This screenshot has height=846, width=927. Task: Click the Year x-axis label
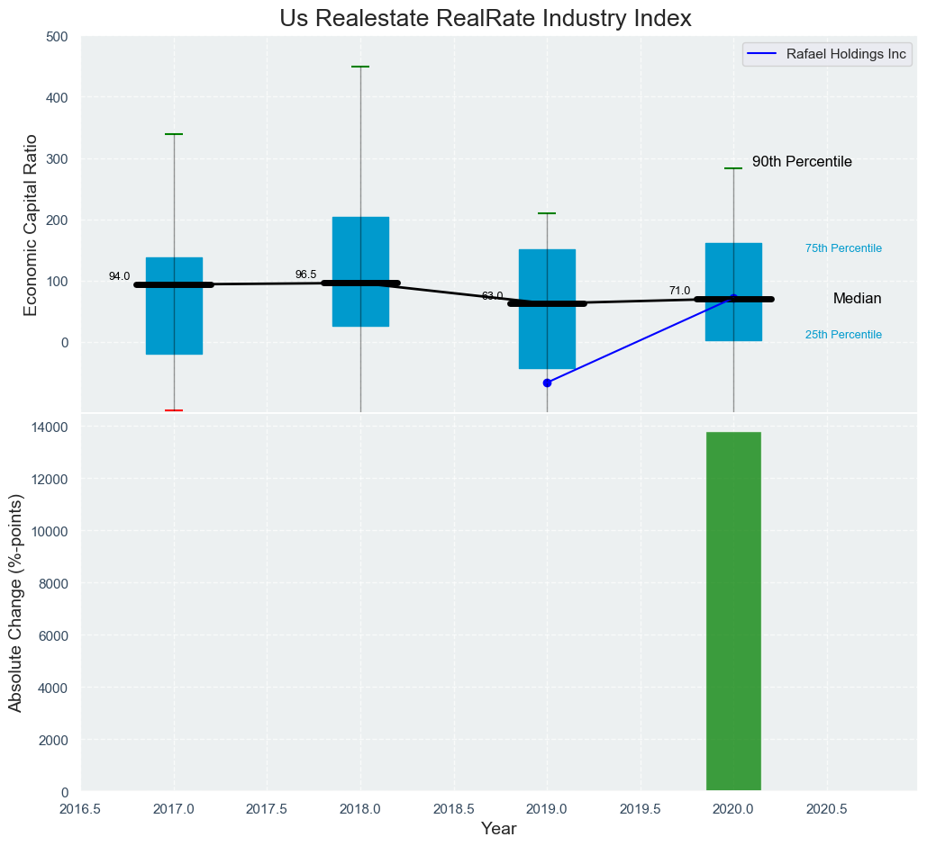click(498, 829)
